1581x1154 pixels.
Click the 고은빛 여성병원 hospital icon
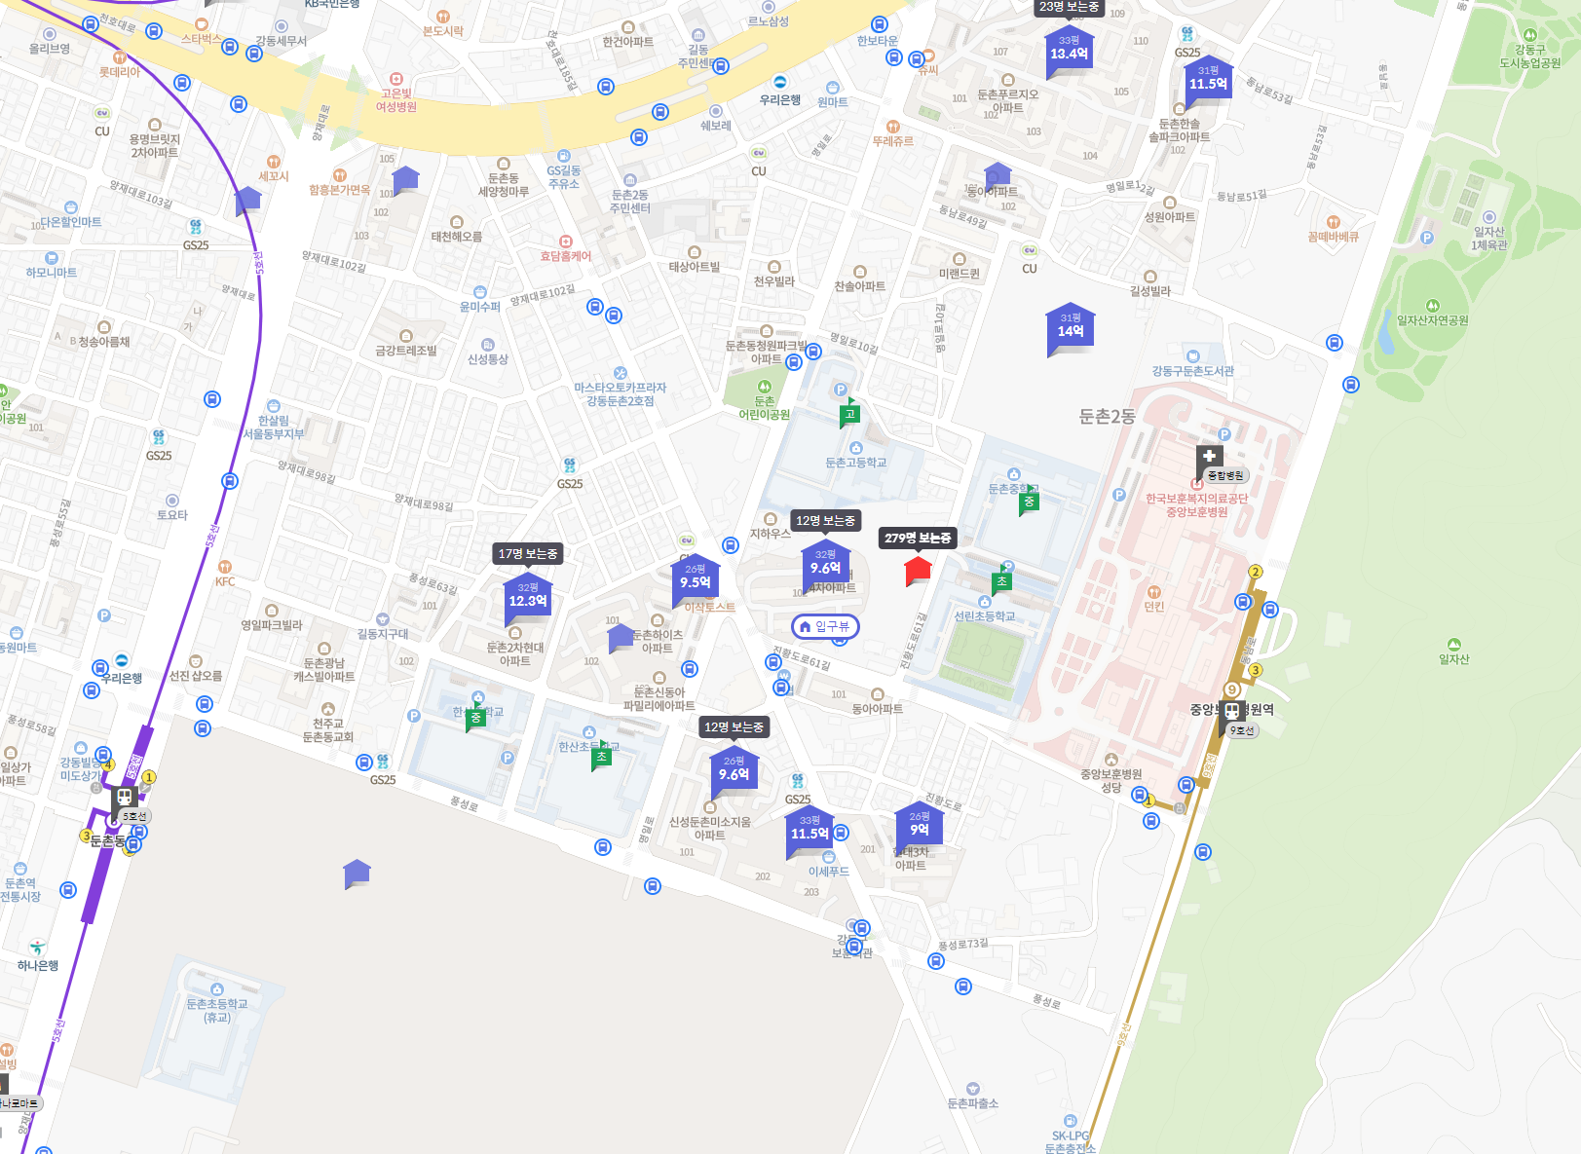coord(395,79)
